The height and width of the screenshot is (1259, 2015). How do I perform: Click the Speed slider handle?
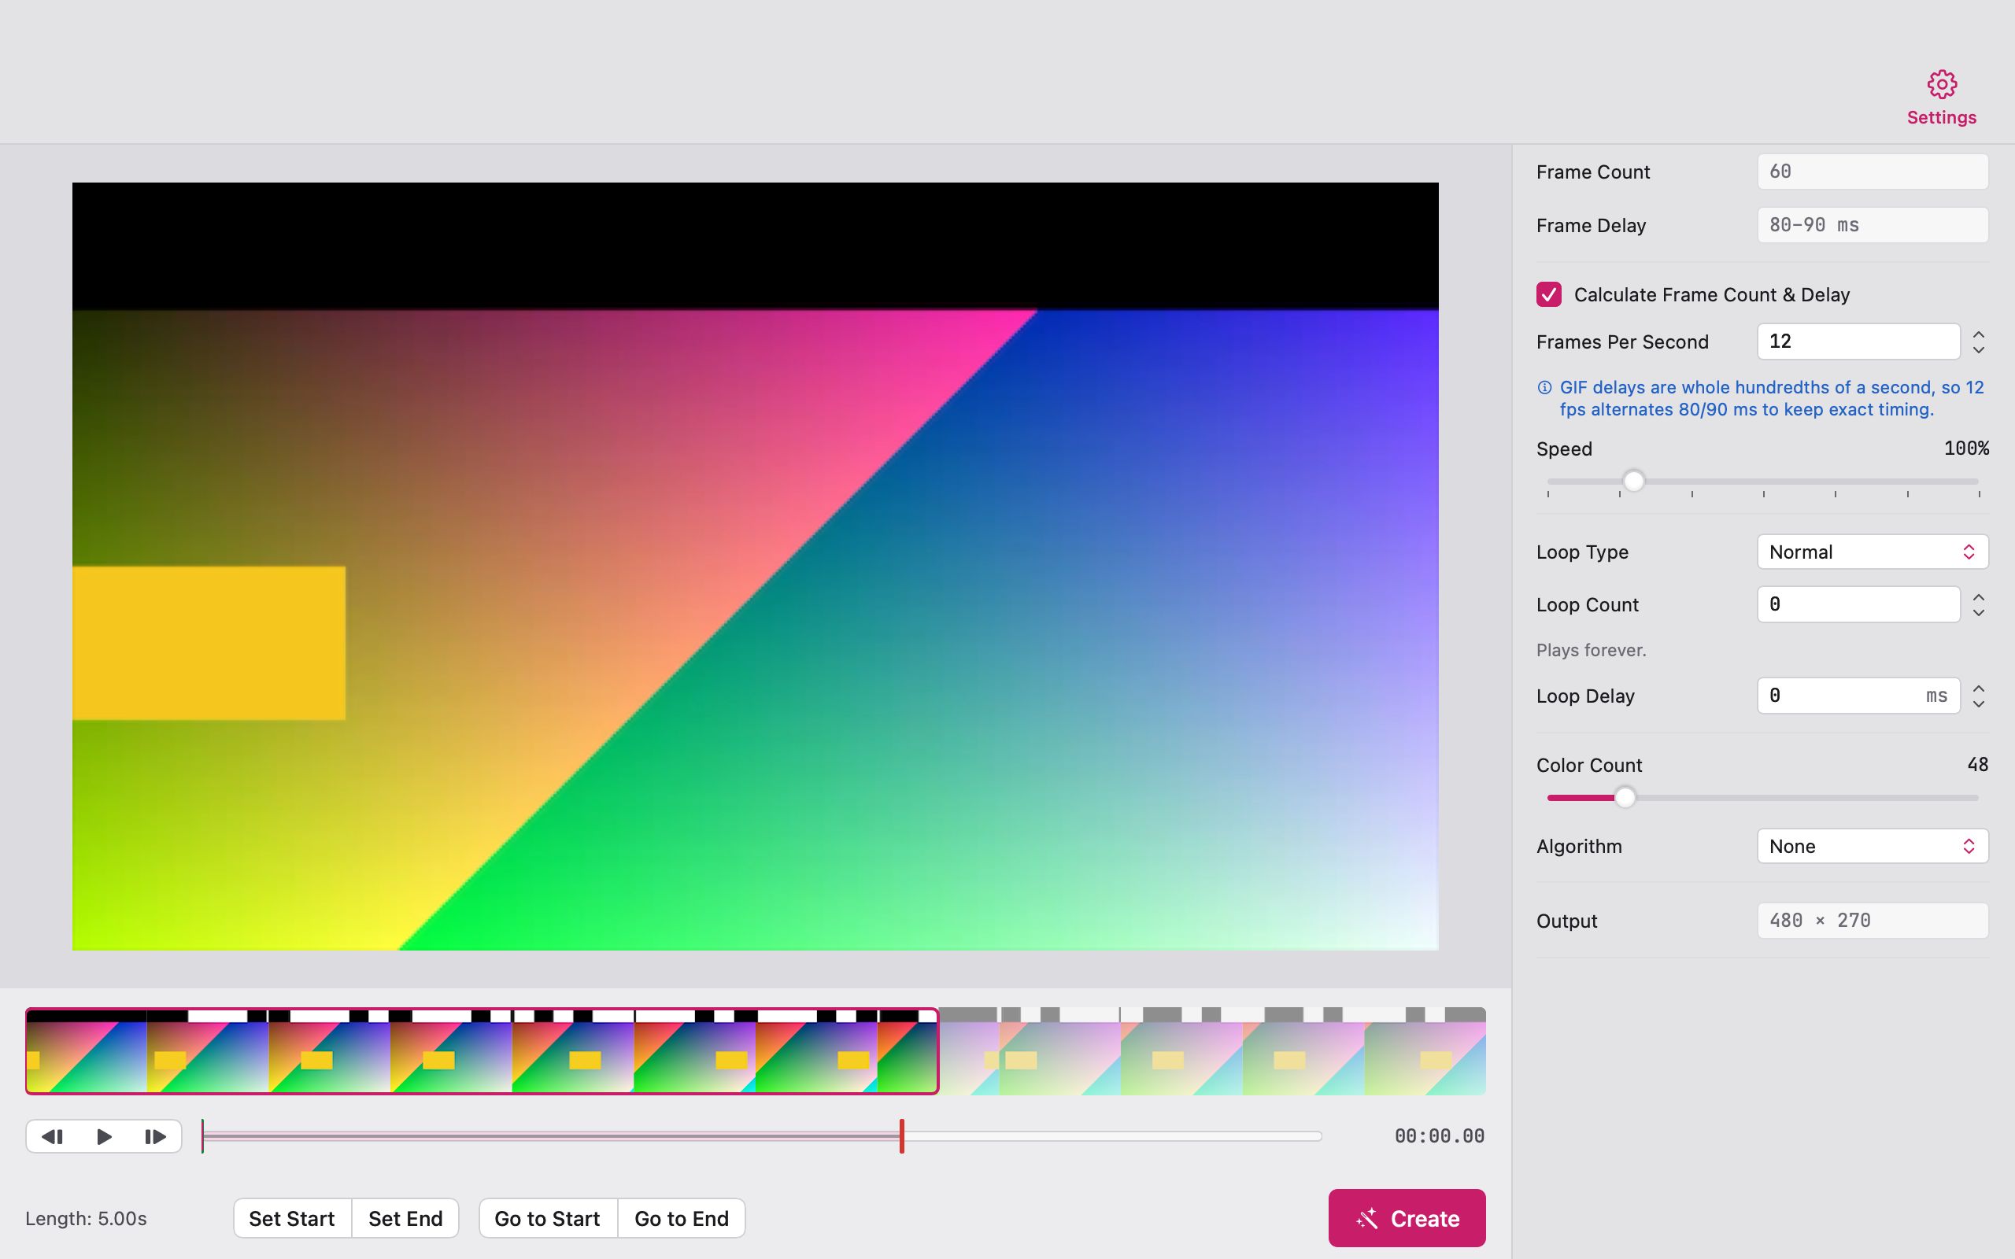point(1634,482)
